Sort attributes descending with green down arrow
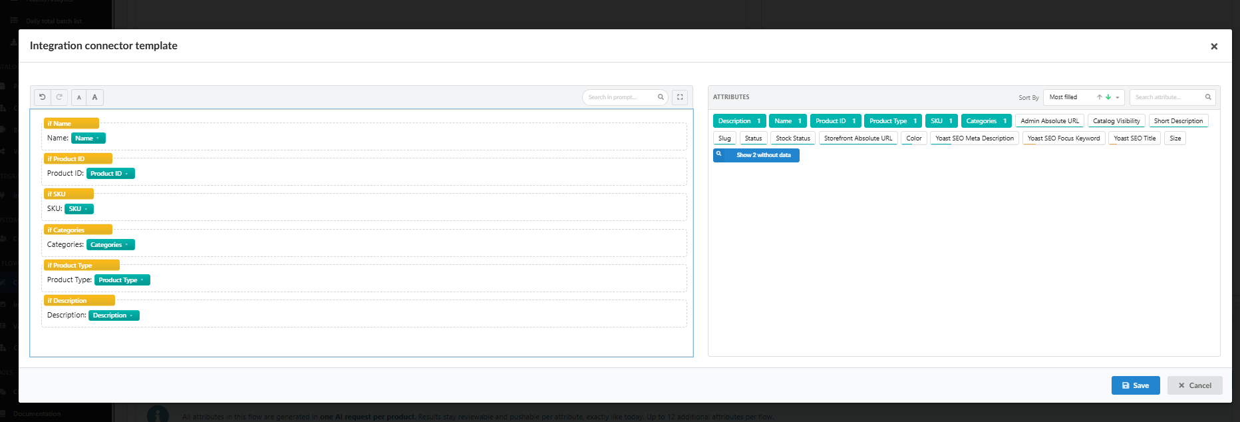The width and height of the screenshot is (1240, 422). pos(1108,97)
